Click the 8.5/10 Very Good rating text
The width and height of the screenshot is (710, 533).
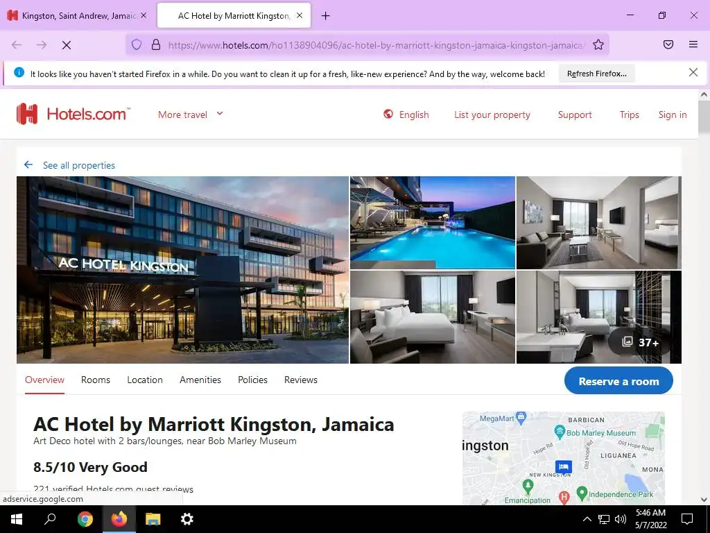[x=91, y=467]
